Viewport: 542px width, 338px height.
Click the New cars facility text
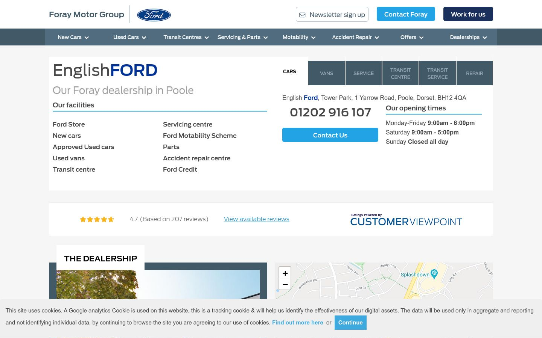67,136
